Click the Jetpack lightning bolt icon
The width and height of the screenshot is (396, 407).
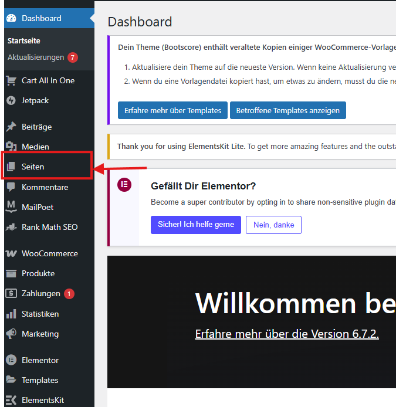(x=11, y=101)
